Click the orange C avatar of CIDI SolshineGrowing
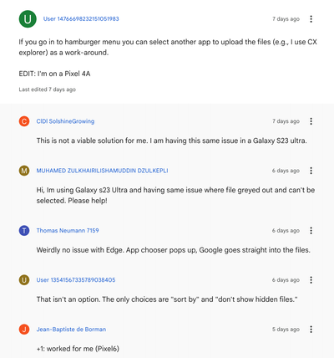Image resolution: width=334 pixels, height=358 pixels. 24,121
